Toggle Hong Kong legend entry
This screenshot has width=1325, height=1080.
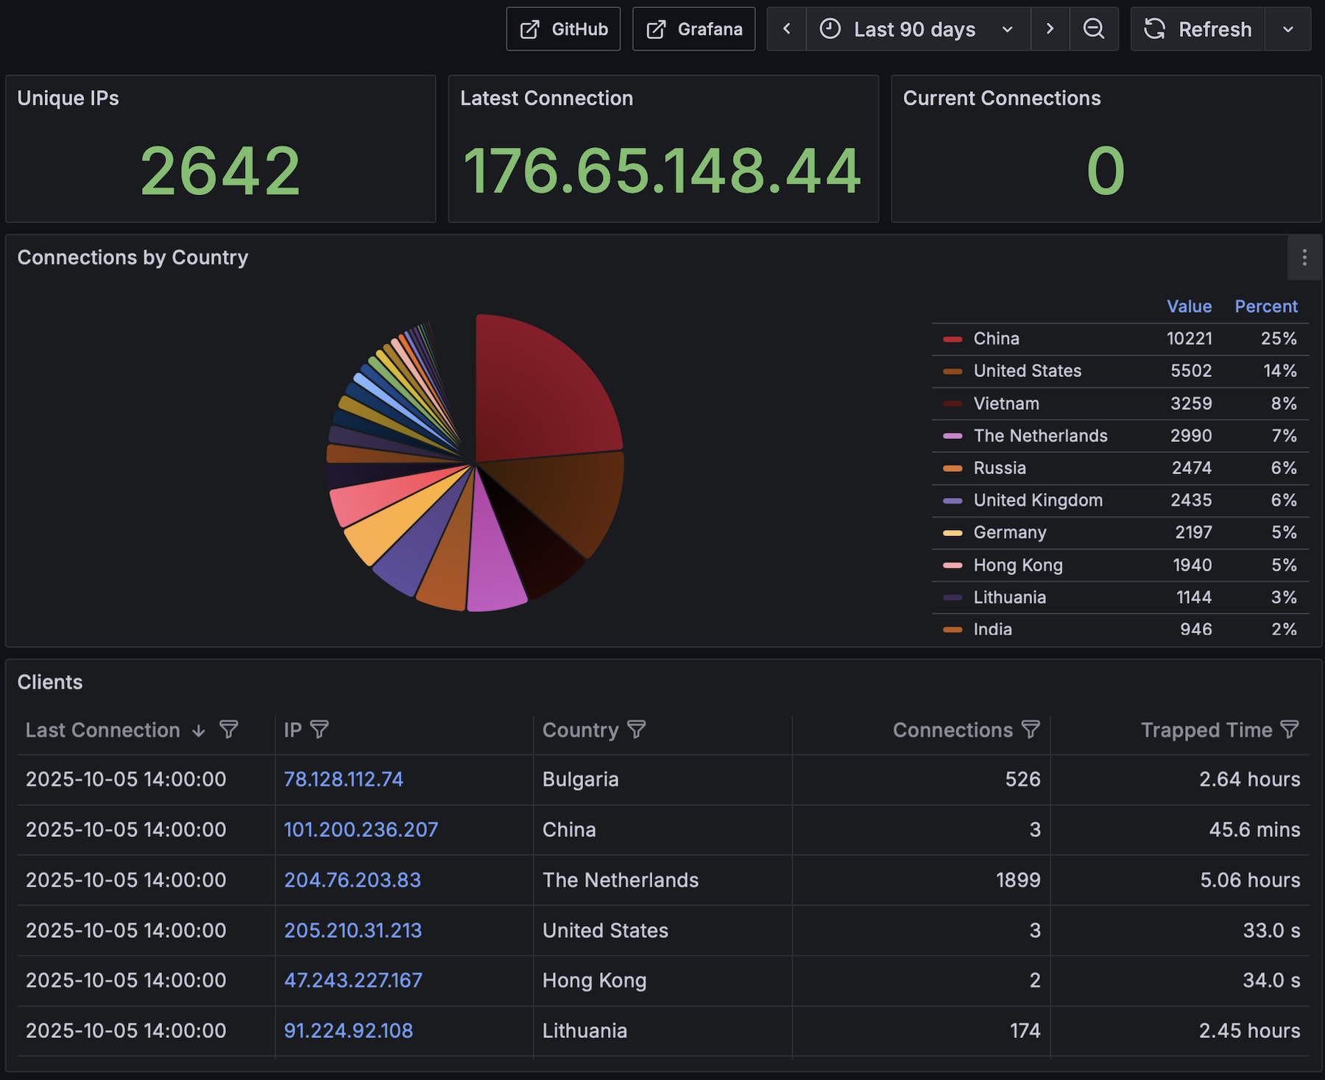pyautogui.click(x=1017, y=565)
